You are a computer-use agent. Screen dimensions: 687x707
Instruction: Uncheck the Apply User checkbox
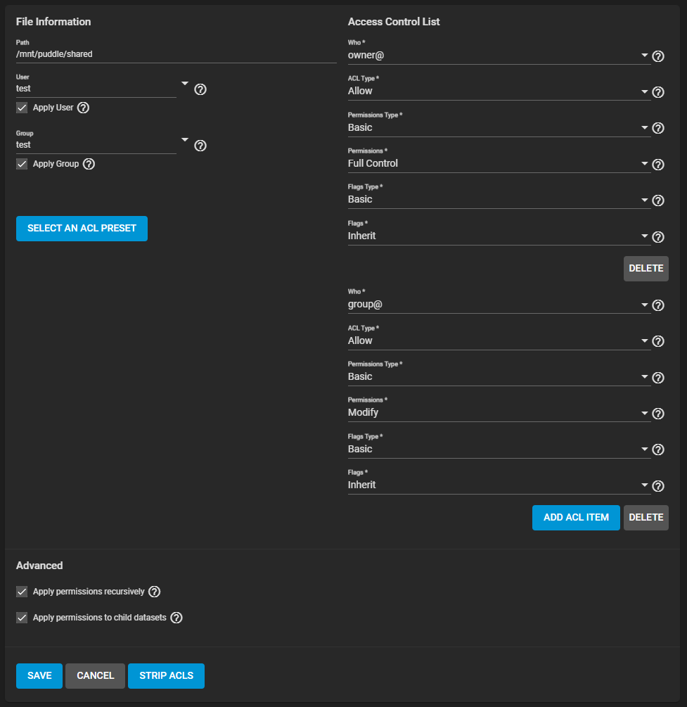(22, 108)
